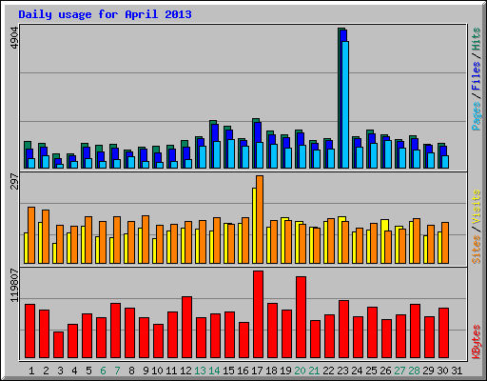Click day label 17 on the x-axis
The image size is (487, 381).
coord(257,371)
